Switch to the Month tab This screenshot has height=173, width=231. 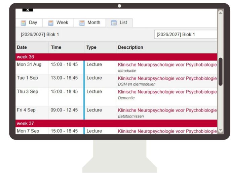[x=90, y=23]
